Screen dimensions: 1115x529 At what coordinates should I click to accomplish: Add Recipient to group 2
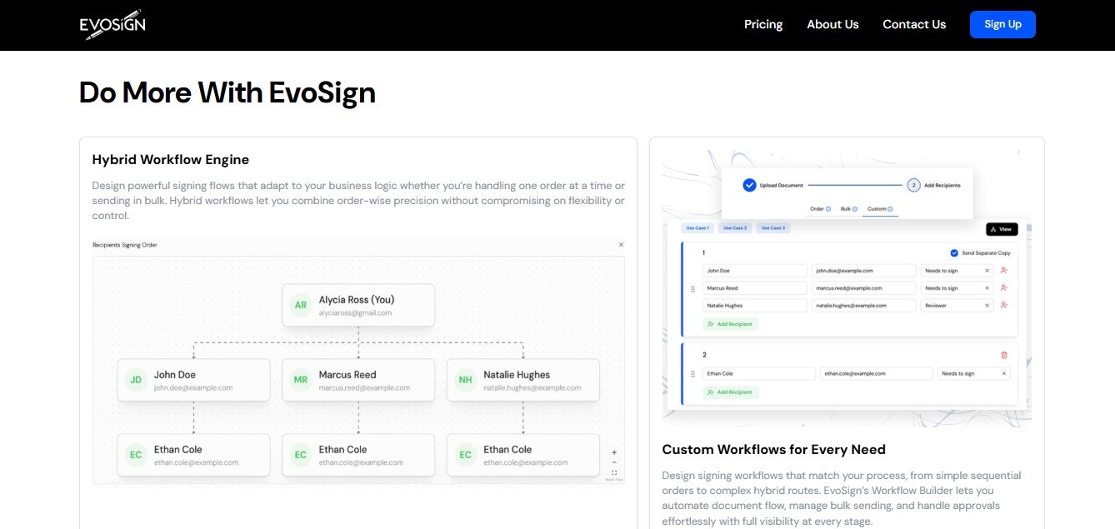[730, 392]
